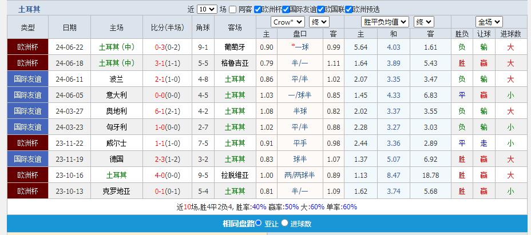Uncheck the 欧洲杯 filter checkbox
Image resolution: width=531 pixels, height=235 pixels.
(x=257, y=9)
